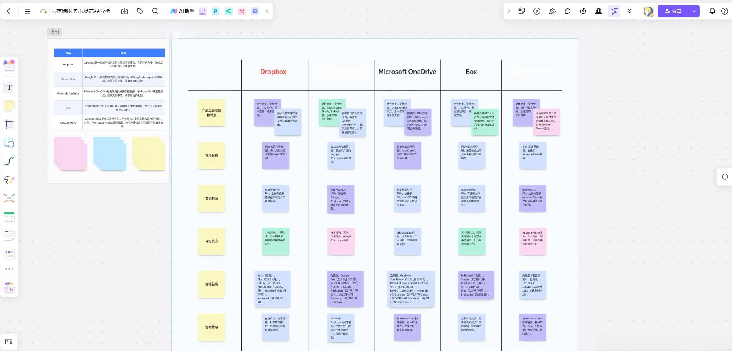Select the Text tool

pyautogui.click(x=9, y=87)
